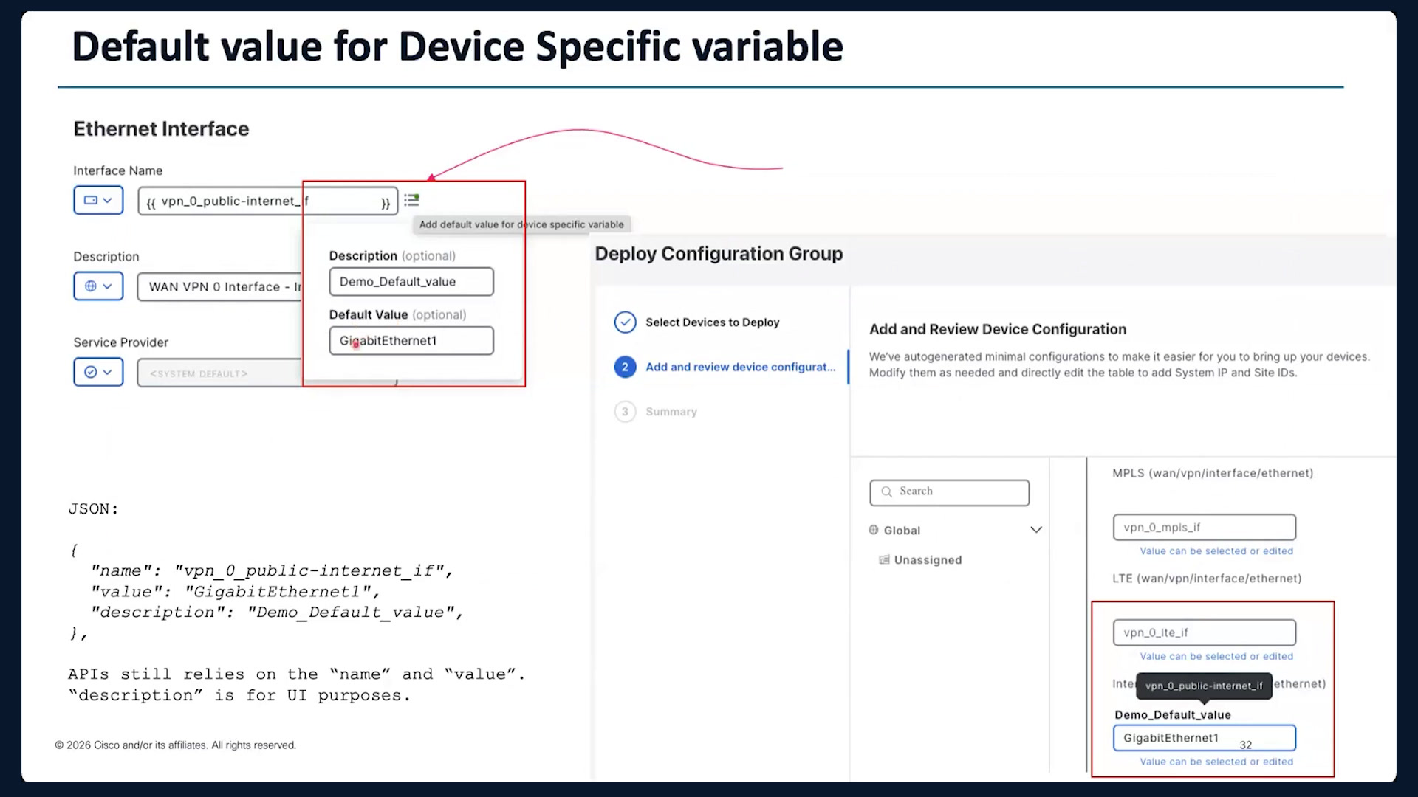Screen dimensions: 1418x797
Task: Click the step 2 number circle icon
Action: [x=625, y=367]
